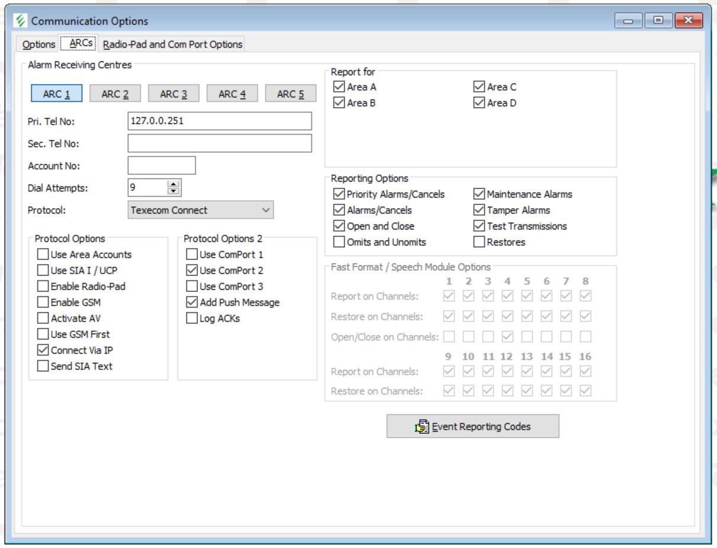Uncheck the Connect Via IP option
The height and width of the screenshot is (548, 717).
point(43,351)
